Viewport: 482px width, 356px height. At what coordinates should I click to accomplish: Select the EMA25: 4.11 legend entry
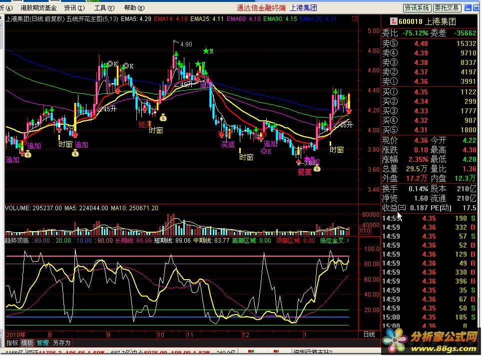(207, 19)
